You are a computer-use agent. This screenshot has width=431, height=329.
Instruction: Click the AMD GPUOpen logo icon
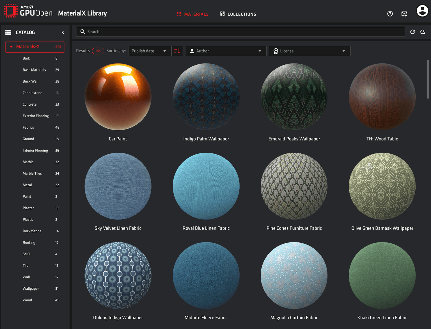[x=11, y=11]
